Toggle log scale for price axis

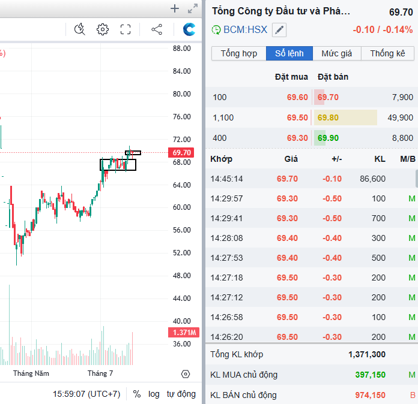point(154,394)
